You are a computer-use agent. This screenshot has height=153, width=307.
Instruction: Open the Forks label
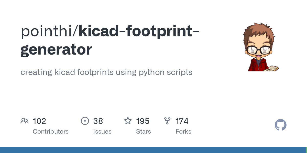(183, 132)
